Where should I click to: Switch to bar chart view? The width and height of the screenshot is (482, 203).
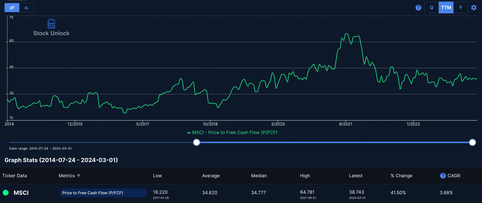pyautogui.click(x=26, y=8)
